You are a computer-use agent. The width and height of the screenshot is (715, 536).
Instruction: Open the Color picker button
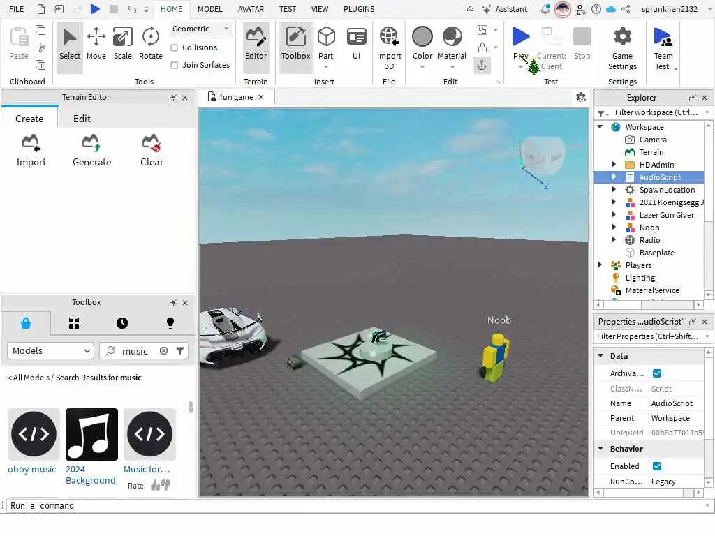coord(422,44)
